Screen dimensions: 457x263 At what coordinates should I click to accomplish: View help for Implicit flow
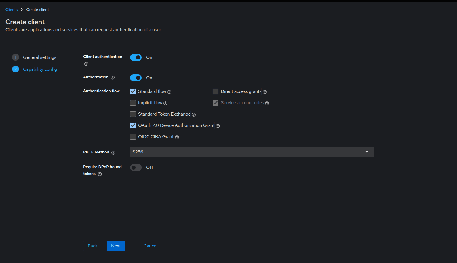(165, 103)
